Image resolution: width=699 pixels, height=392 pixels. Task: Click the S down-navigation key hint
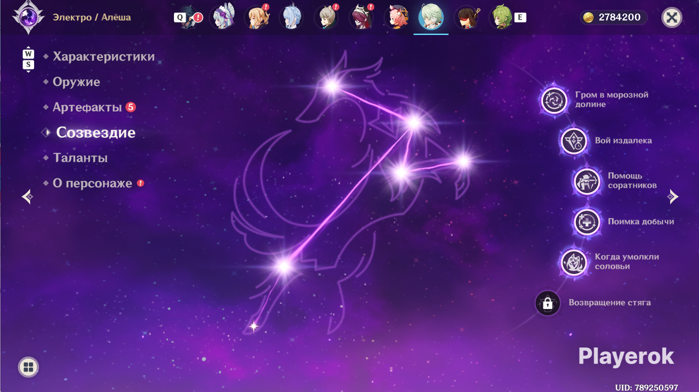click(28, 65)
